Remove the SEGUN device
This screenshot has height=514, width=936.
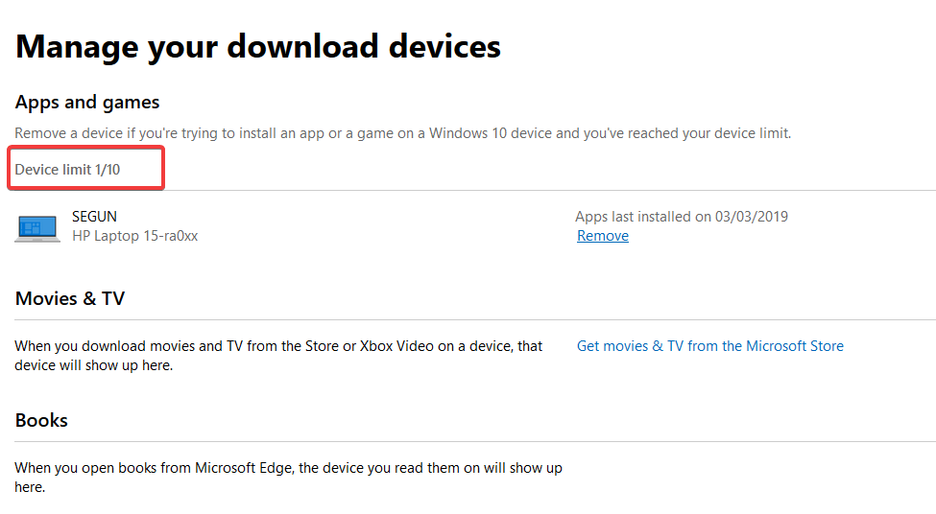(602, 236)
